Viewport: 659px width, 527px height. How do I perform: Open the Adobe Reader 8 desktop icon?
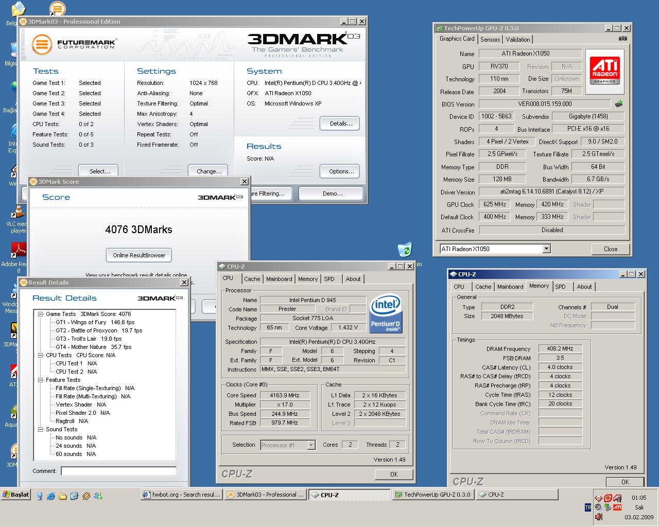(x=19, y=251)
